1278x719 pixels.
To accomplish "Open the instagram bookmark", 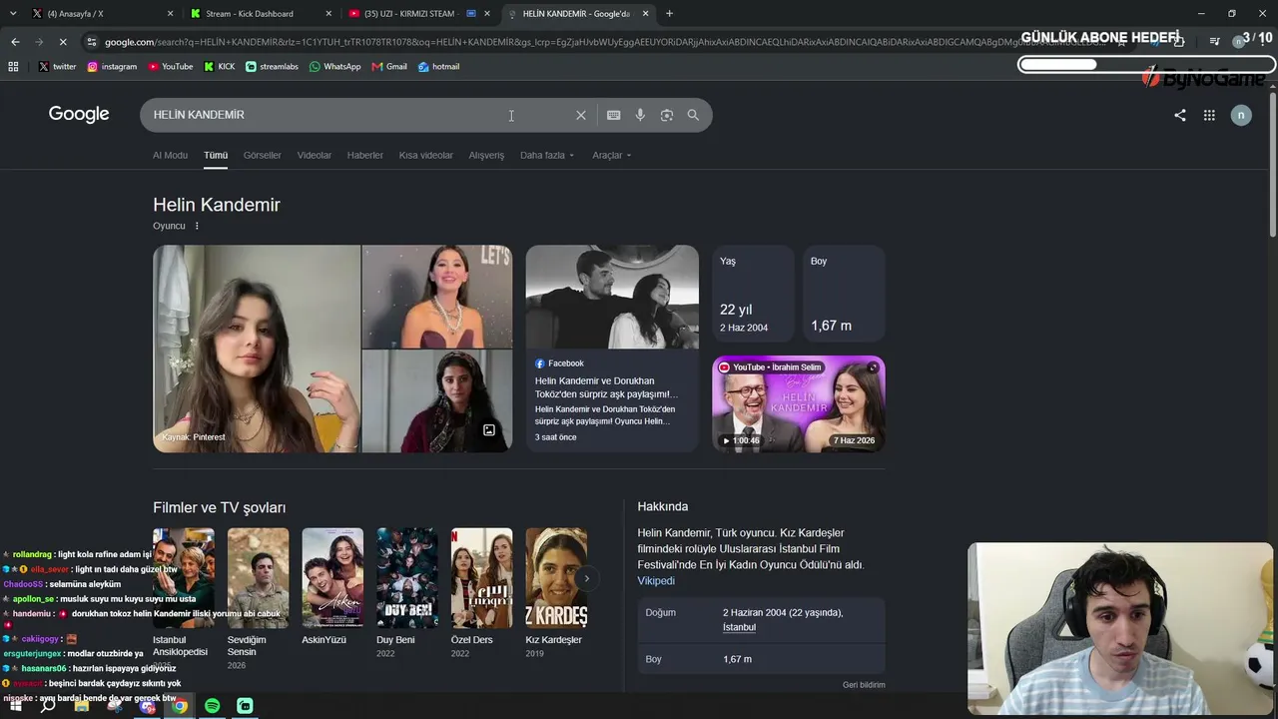I will 112,67.
